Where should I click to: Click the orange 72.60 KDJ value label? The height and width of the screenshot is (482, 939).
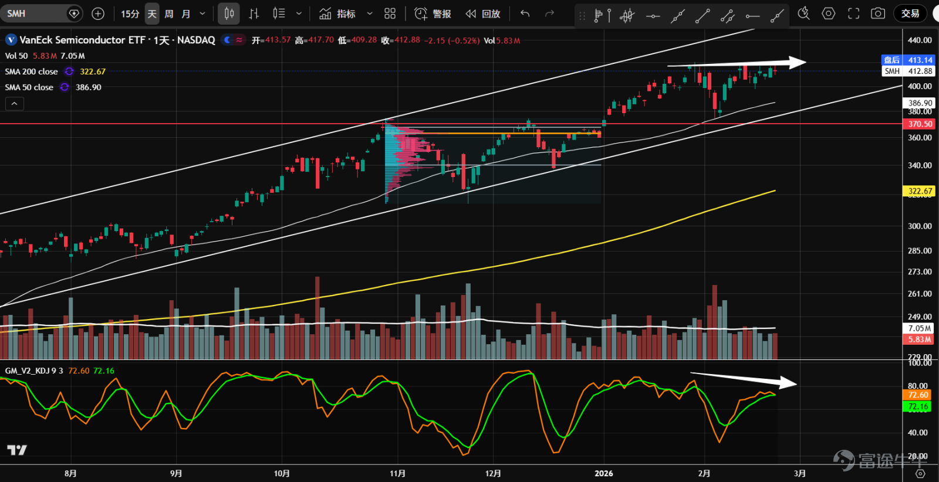917,395
